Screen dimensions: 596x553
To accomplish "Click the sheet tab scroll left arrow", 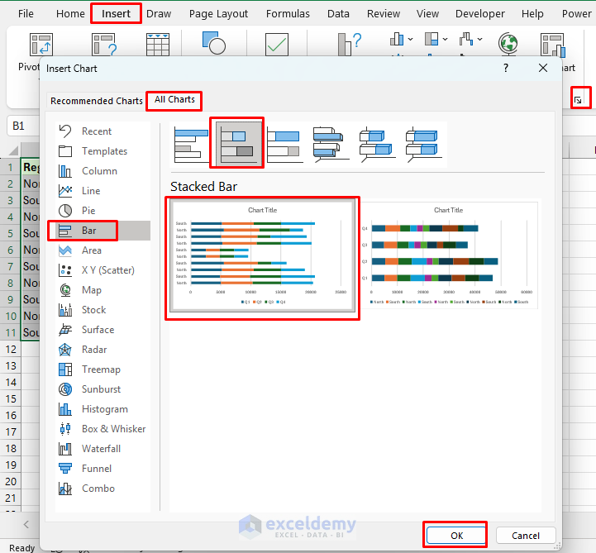I will 26,525.
